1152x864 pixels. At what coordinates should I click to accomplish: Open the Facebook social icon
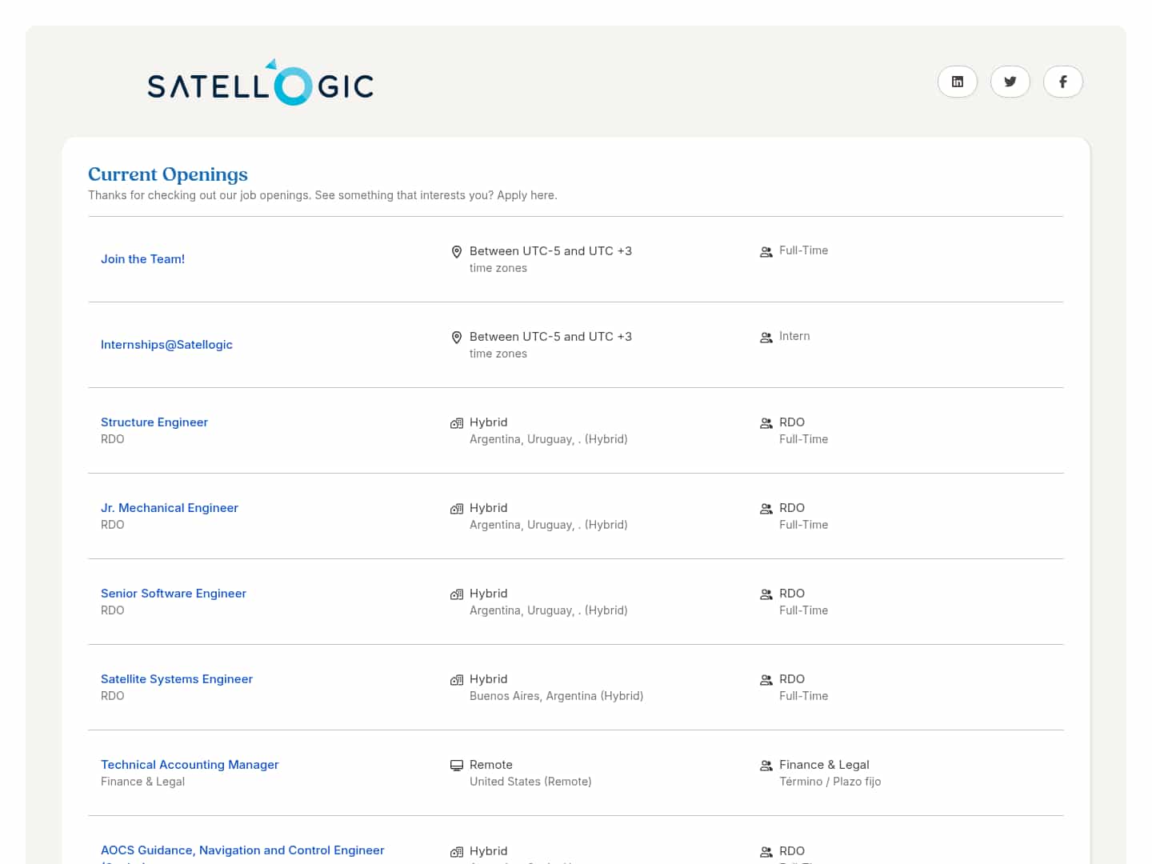[x=1062, y=82]
